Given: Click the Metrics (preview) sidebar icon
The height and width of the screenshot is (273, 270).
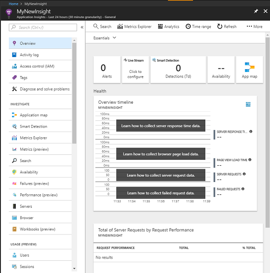Looking at the screenshot, I should click(14, 149).
